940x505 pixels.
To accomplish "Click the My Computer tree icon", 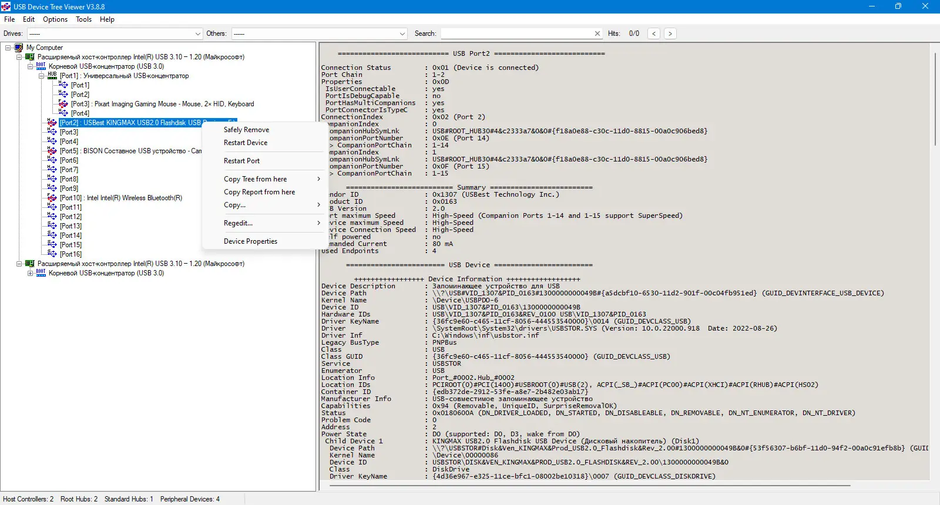I will pos(19,48).
